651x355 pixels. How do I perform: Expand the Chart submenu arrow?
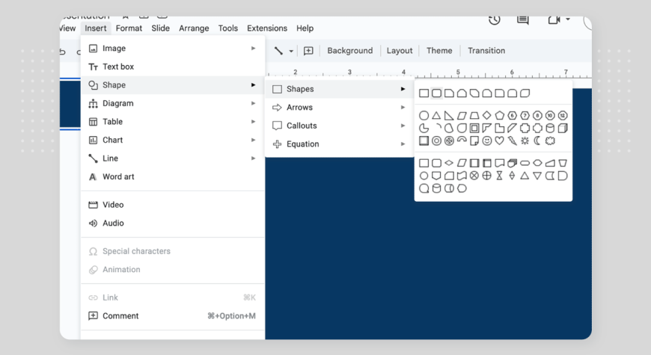(x=253, y=140)
